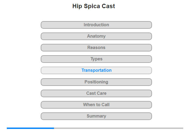Screen dimensions: 190x130
Task: Open the Cast Care section
Action: click(x=96, y=93)
